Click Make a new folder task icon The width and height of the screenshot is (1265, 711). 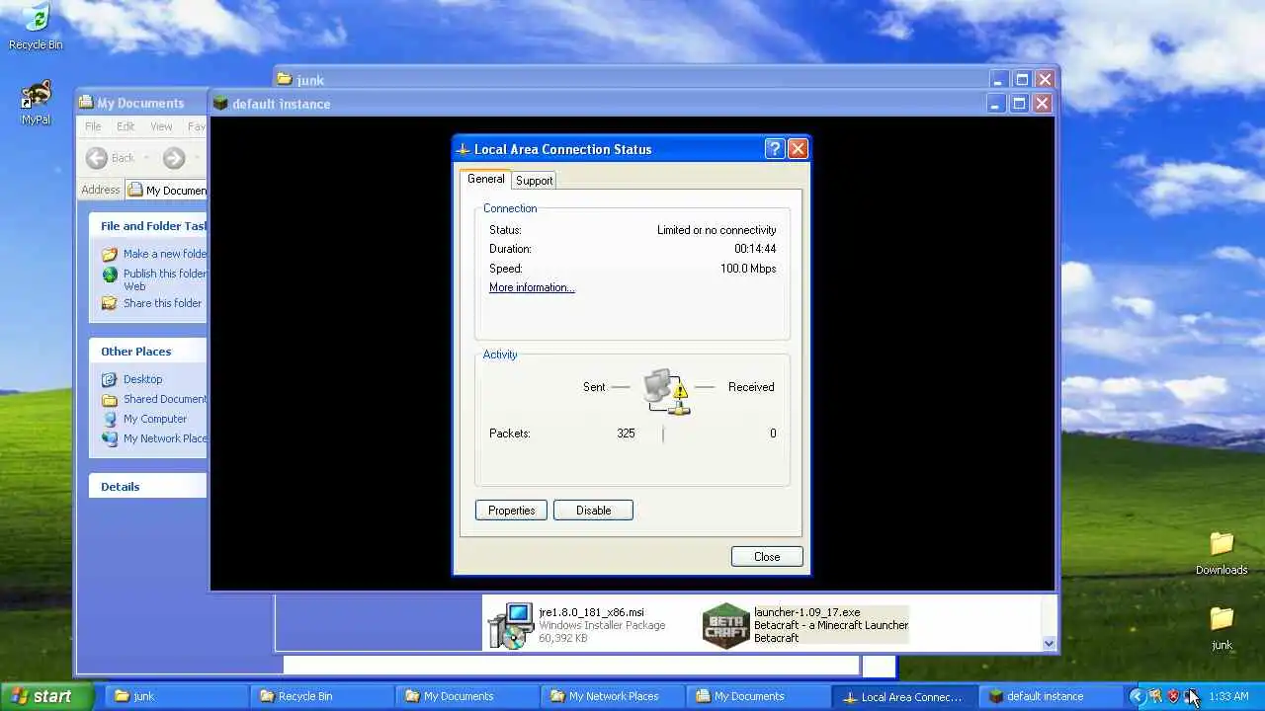click(x=110, y=254)
